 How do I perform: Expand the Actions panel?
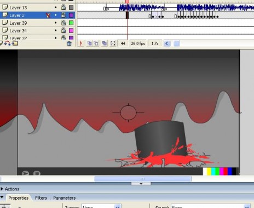(x=2, y=189)
